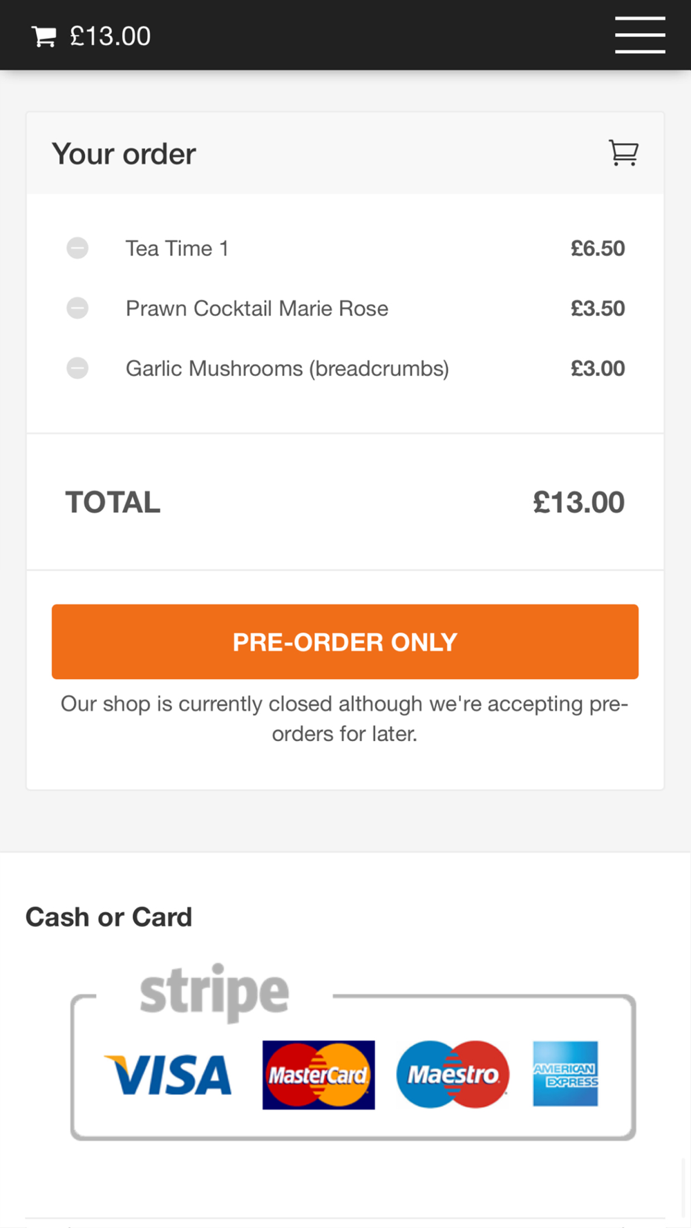Click the Stripe logo
The height and width of the screenshot is (1228, 691).
click(214, 993)
